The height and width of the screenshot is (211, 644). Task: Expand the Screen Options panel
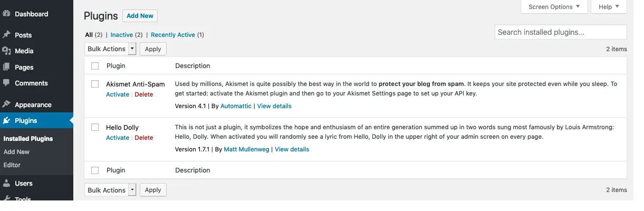click(x=554, y=7)
